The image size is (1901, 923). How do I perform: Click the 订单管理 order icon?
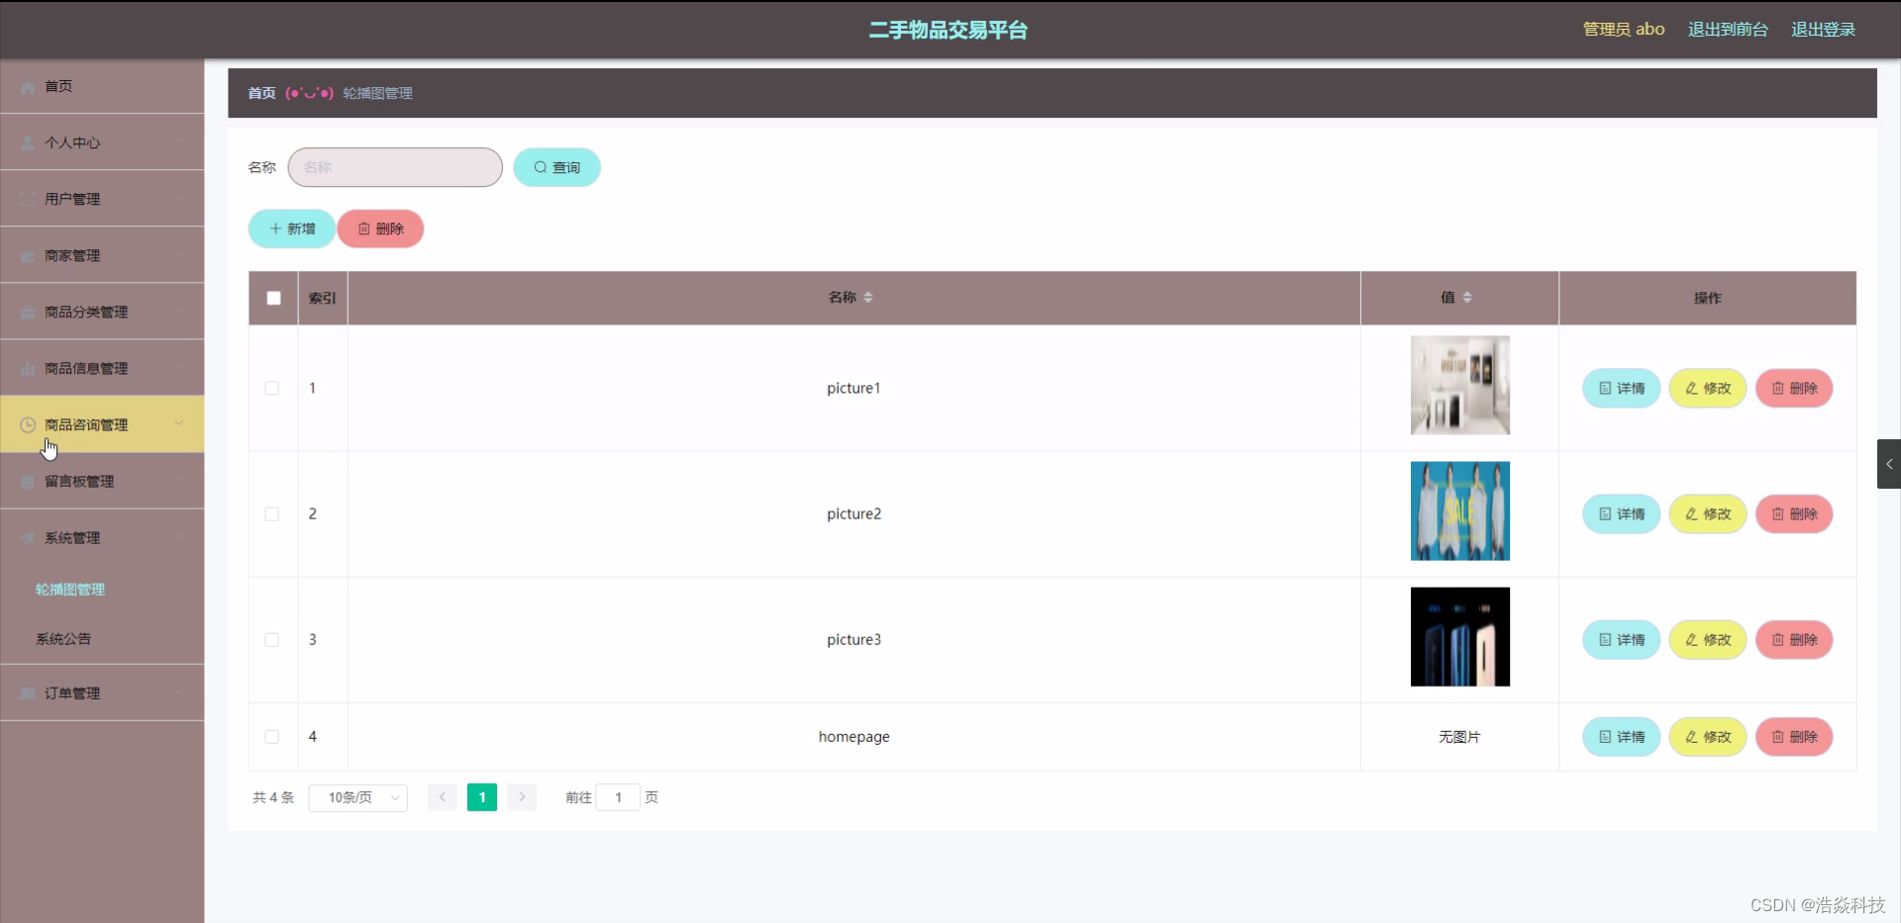[27, 693]
